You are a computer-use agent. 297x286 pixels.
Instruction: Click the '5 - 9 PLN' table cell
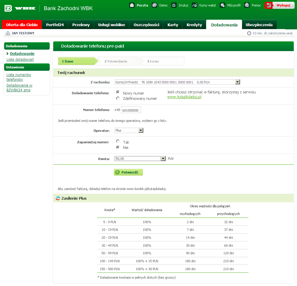pos(110,222)
